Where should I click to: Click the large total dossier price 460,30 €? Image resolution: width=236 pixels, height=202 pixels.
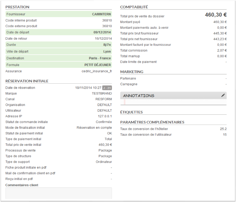click(215, 15)
